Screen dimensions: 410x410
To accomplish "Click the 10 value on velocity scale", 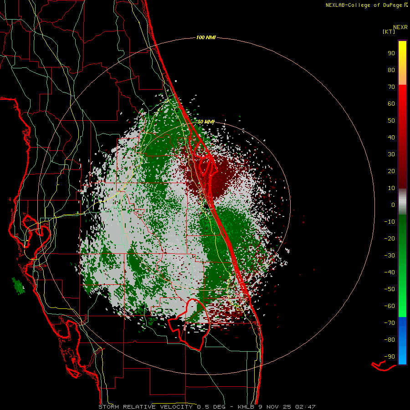I will pyautogui.click(x=391, y=188).
